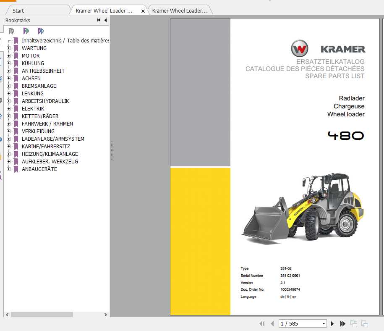Expand the FAHRWERK / RAHMEN bookmark

pos(8,124)
